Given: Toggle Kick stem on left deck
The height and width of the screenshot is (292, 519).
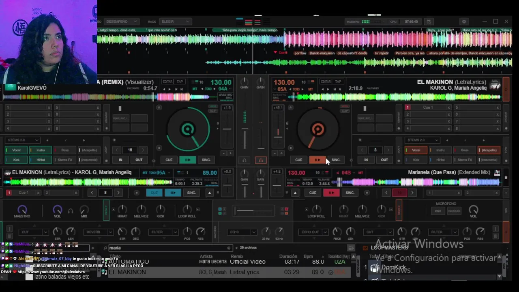Looking at the screenshot, I should point(16,160).
